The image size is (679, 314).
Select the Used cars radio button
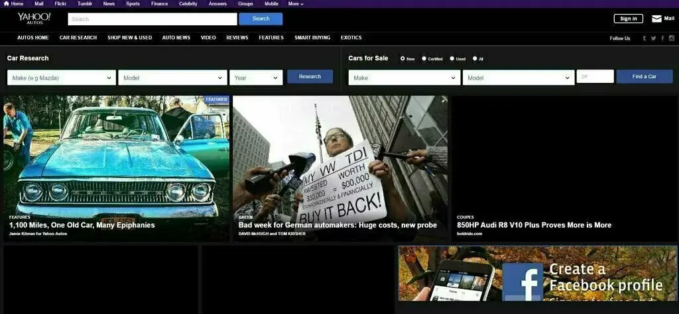tap(452, 58)
